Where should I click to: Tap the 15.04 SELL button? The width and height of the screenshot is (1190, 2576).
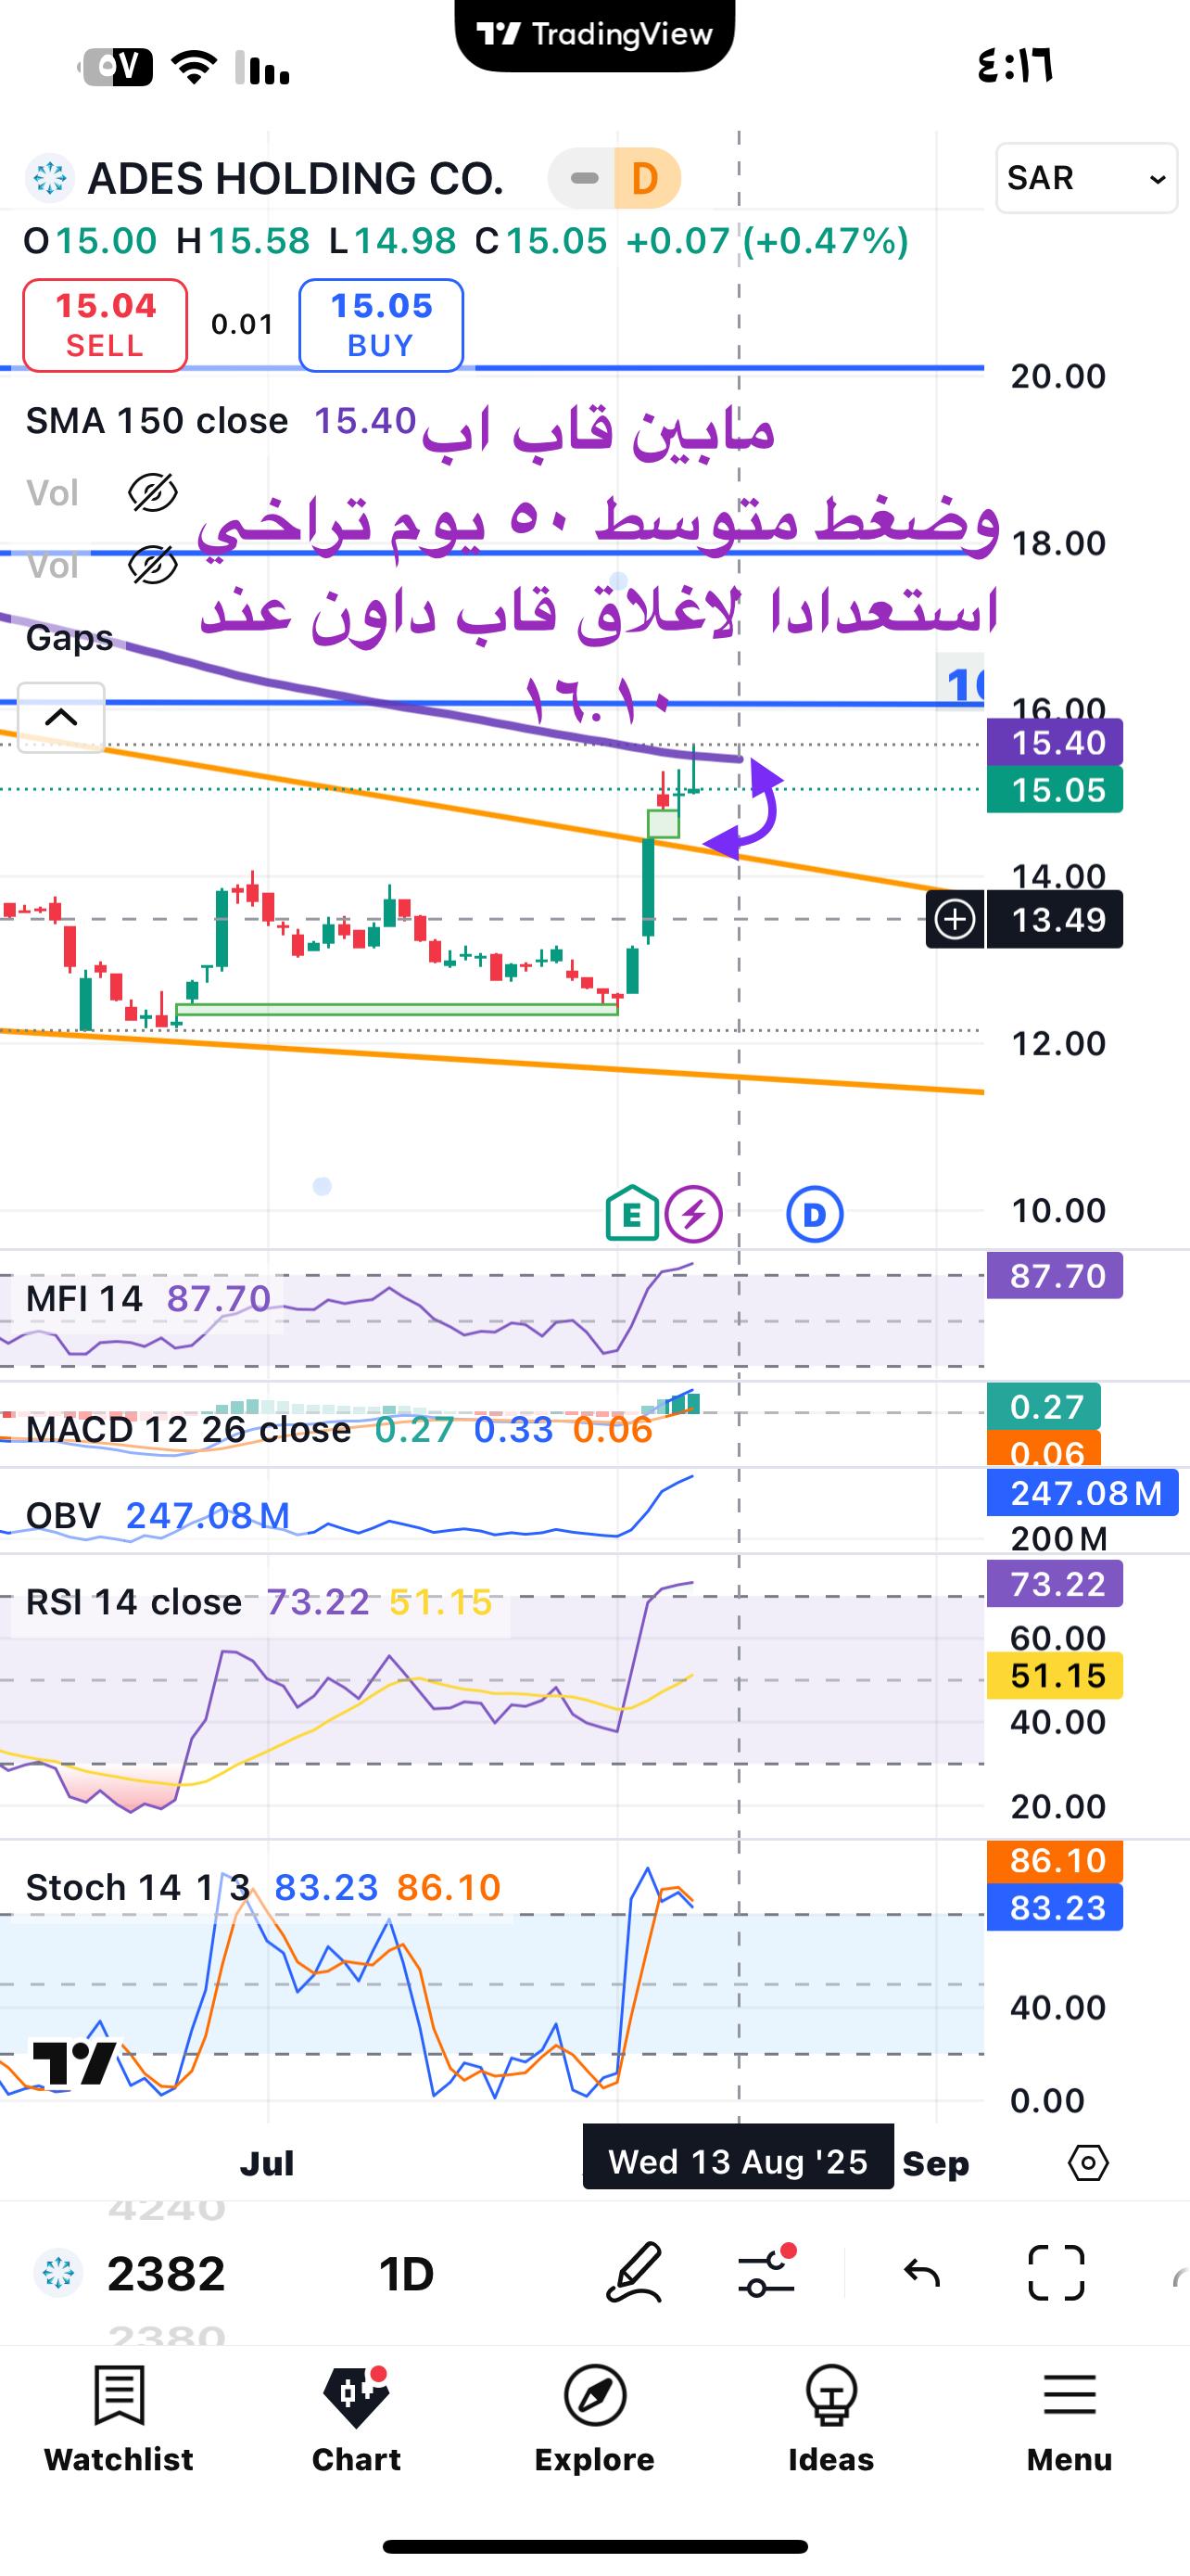(105, 325)
